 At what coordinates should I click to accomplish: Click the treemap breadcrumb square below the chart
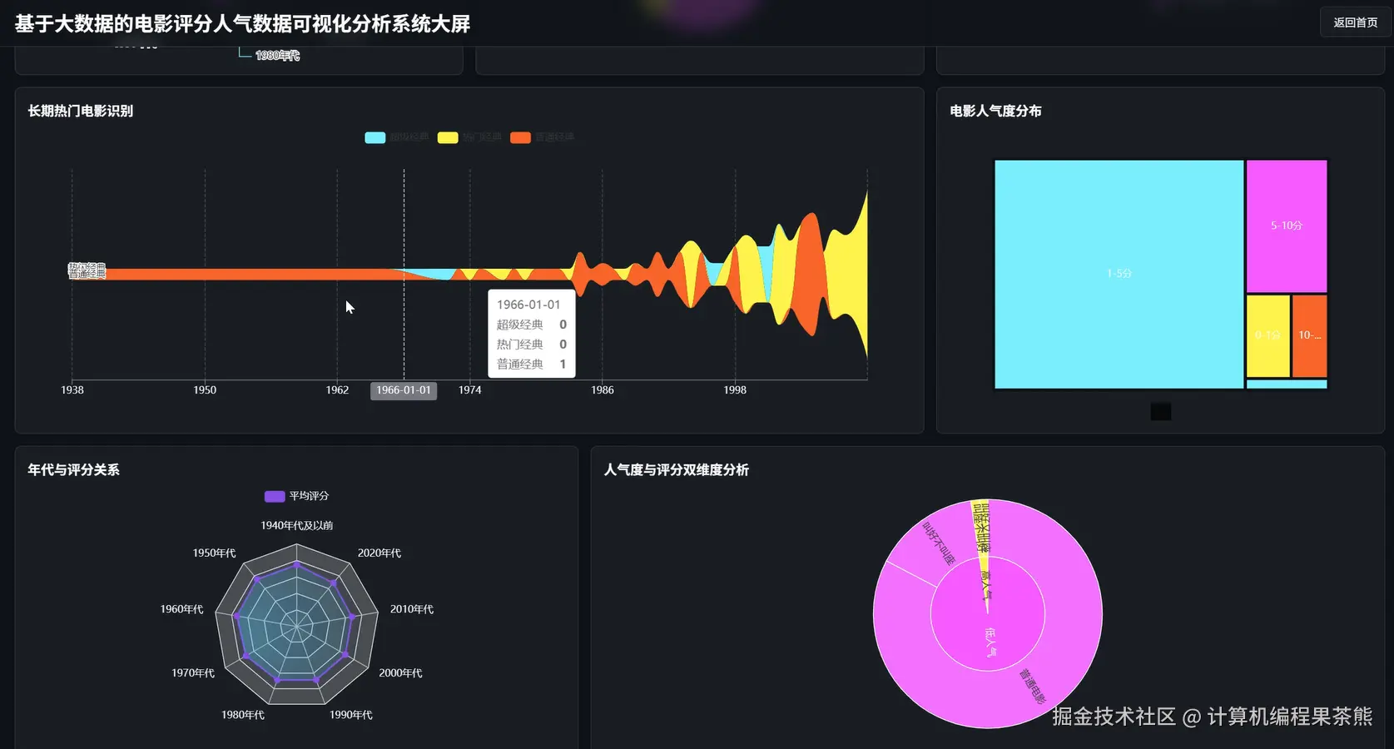pyautogui.click(x=1160, y=410)
